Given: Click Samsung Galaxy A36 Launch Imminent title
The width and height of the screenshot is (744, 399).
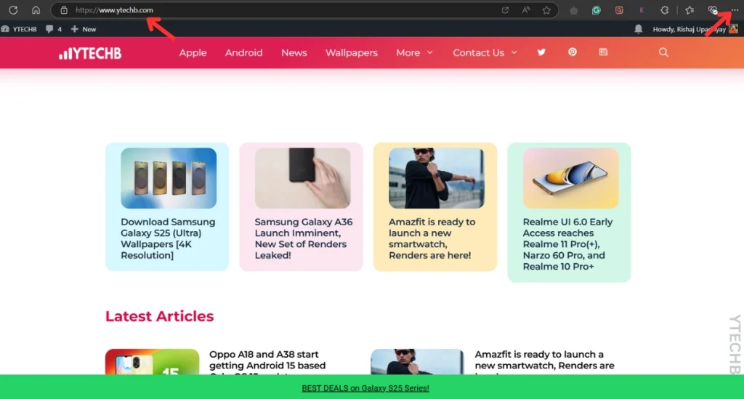Looking at the screenshot, I should 304,238.
